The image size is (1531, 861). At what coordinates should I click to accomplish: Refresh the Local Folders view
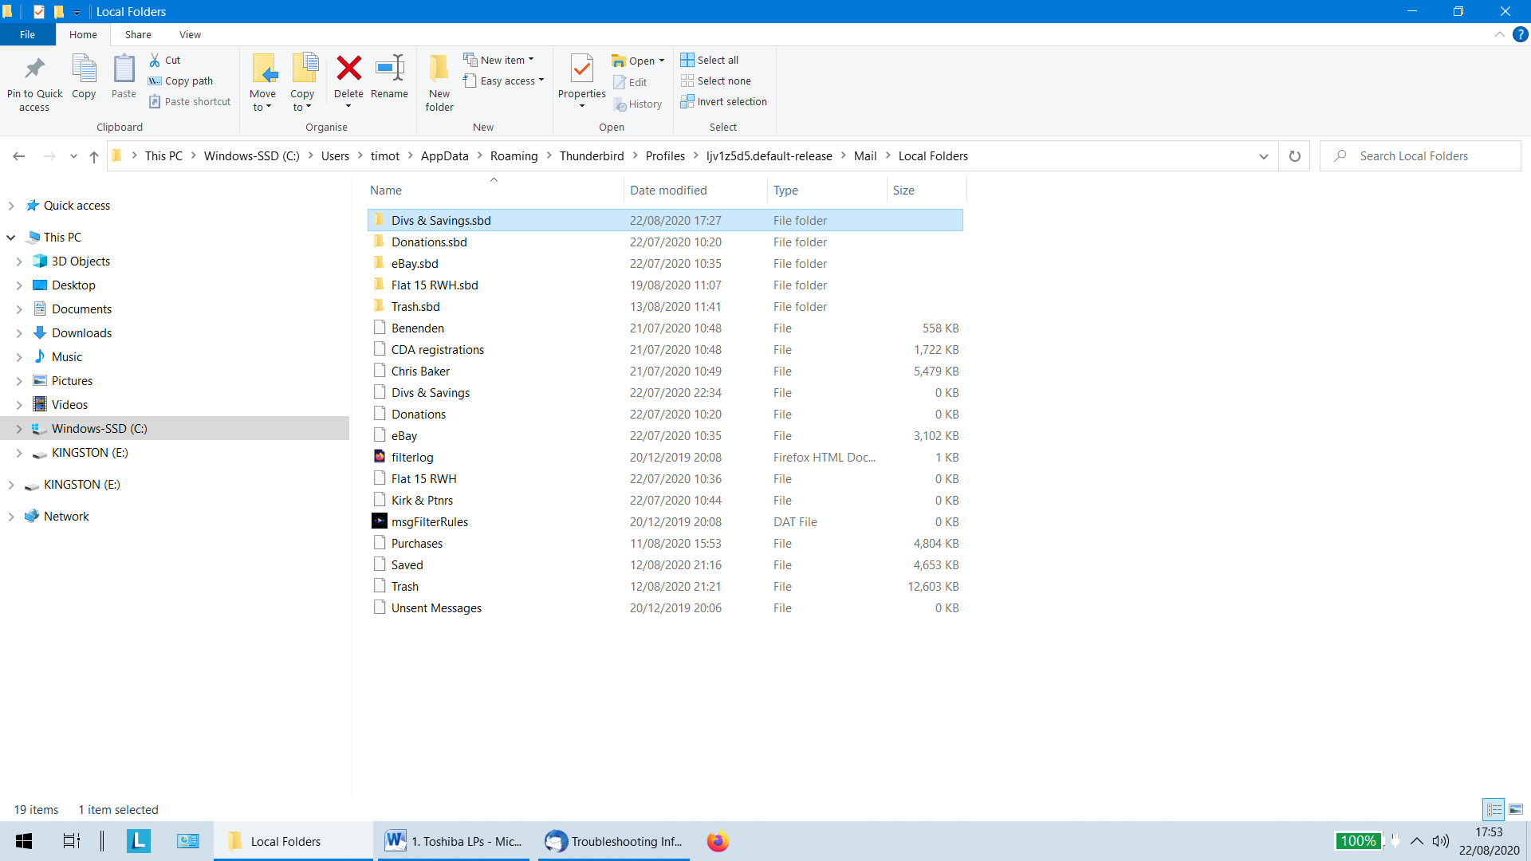click(1295, 156)
